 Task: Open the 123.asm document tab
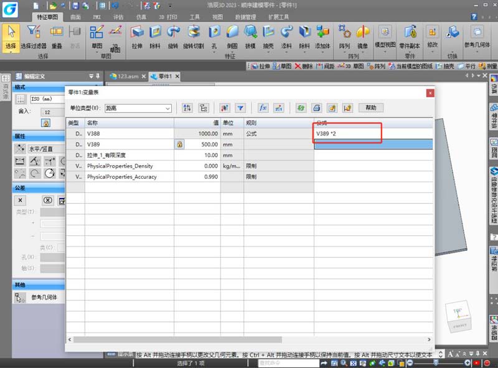tap(125, 76)
